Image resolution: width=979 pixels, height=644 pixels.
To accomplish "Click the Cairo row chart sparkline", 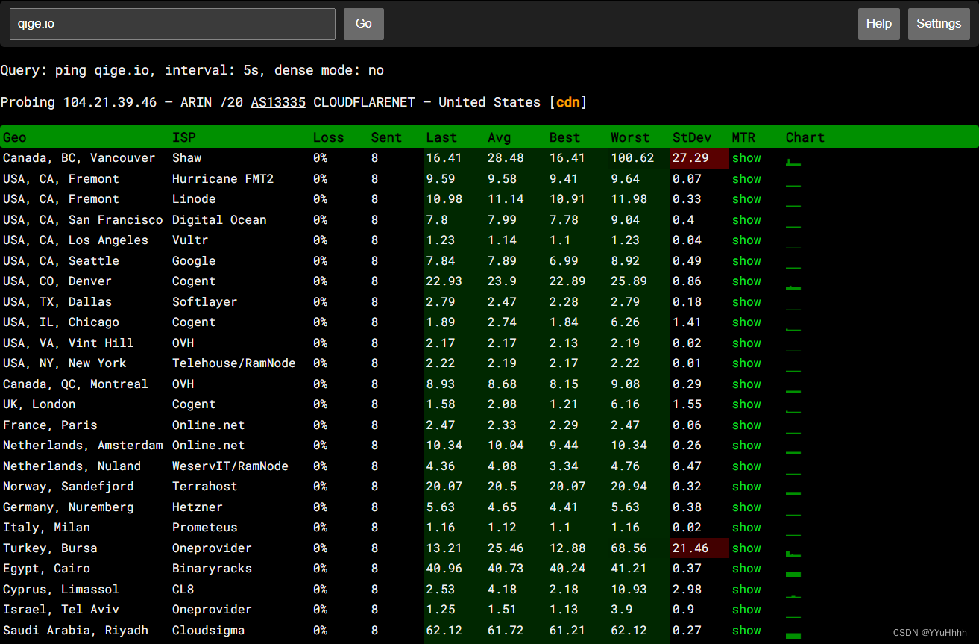I will coord(793,574).
